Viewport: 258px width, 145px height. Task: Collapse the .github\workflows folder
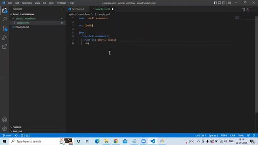click(x=38, y=19)
